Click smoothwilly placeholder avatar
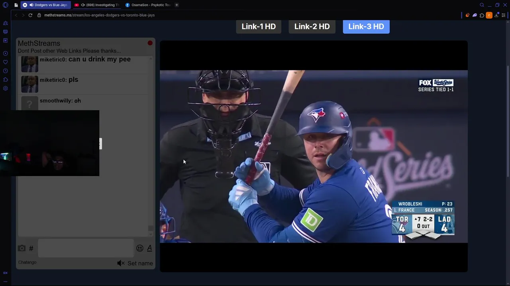The image size is (510, 286). tap(29, 103)
